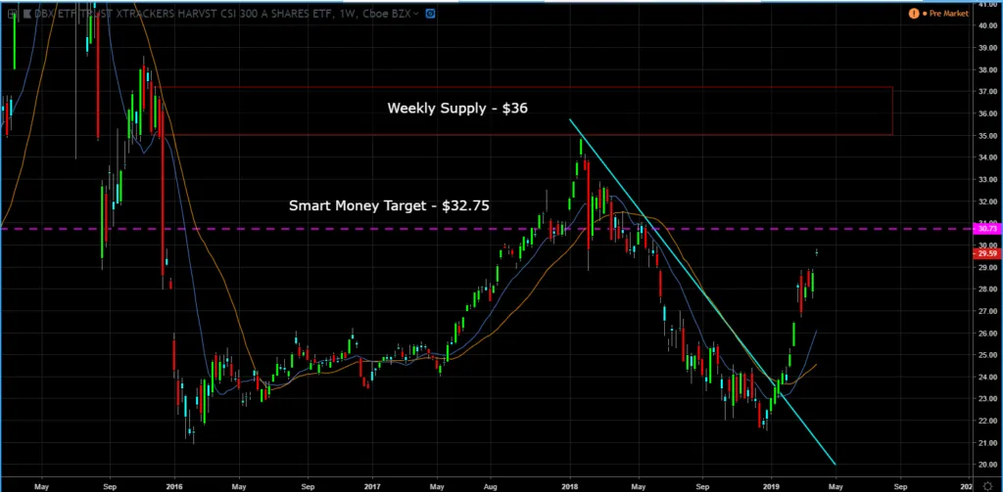
Task: Click the 38.00 level on the price axis
Action: pyautogui.click(x=987, y=69)
